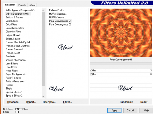Select Frames, Marble & Crystal category
The height and width of the screenshot is (114, 153).
[18, 42]
